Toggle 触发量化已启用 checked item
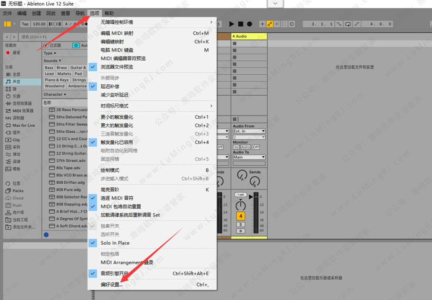The height and width of the screenshot is (300, 432). [x=152, y=142]
